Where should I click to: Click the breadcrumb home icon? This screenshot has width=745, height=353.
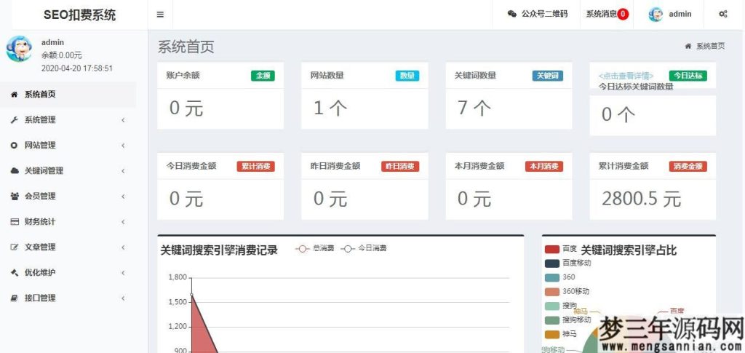688,46
